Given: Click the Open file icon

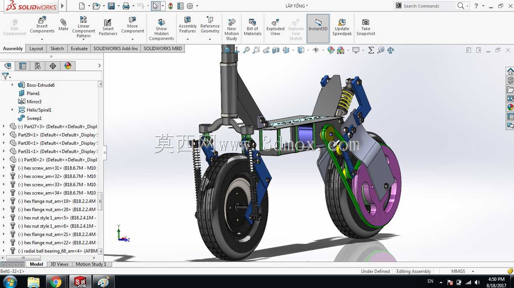Looking at the screenshot, I should (96, 6).
